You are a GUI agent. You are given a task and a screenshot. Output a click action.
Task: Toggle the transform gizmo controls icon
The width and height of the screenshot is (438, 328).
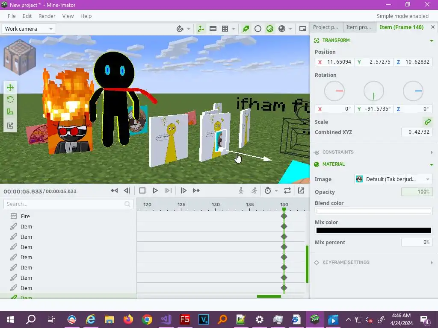pyautogui.click(x=201, y=29)
